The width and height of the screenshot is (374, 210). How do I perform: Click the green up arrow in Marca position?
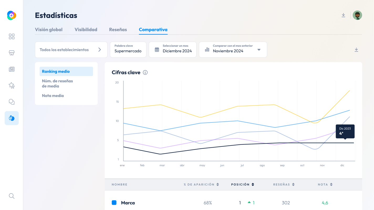(249, 202)
